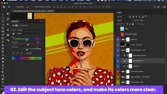Select the Move tool in toolbar
This screenshot has height=94, width=167.
pos(3,14)
